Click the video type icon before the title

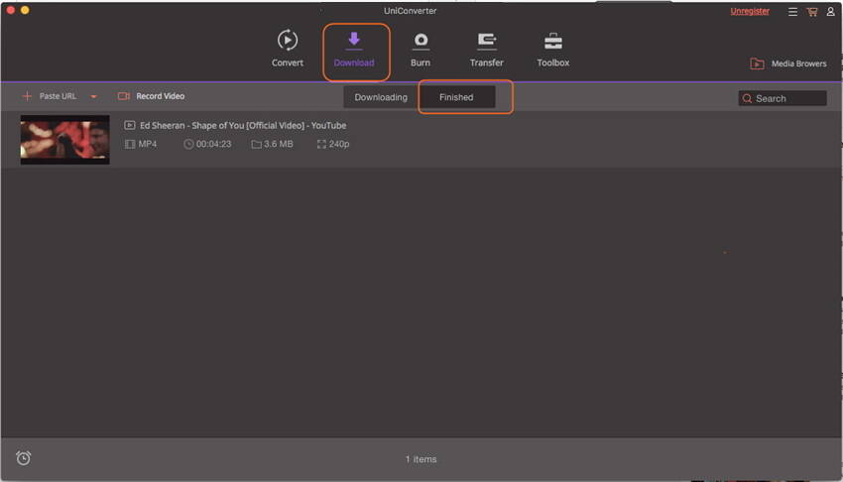click(x=130, y=125)
